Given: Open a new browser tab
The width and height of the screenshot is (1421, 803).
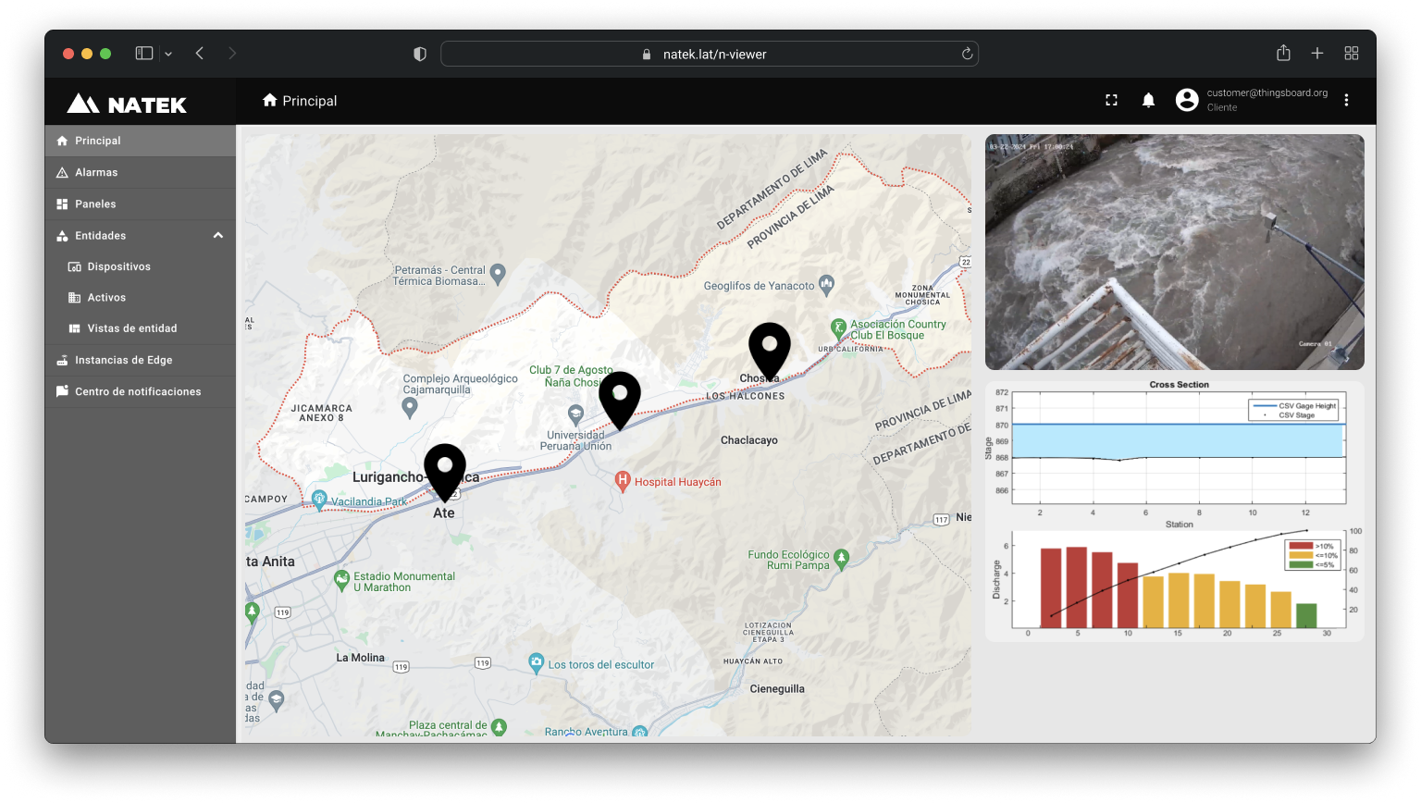Looking at the screenshot, I should coord(1317,54).
